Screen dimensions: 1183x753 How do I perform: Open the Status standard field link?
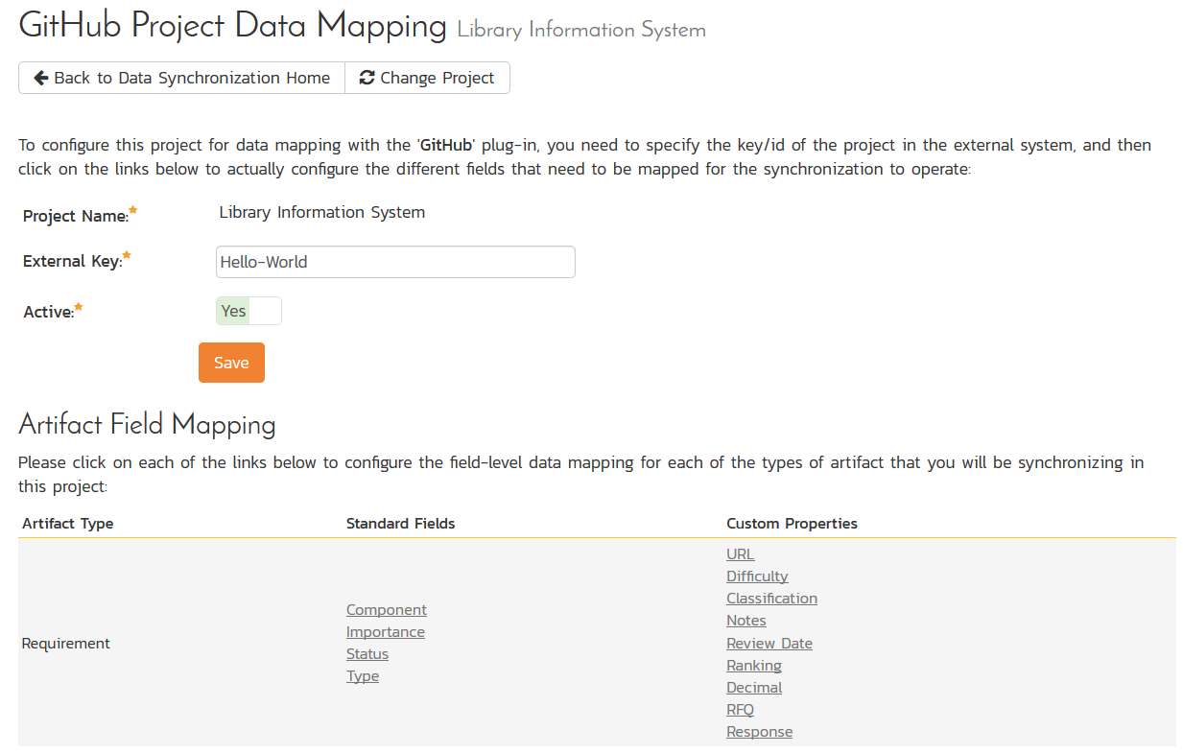tap(367, 654)
